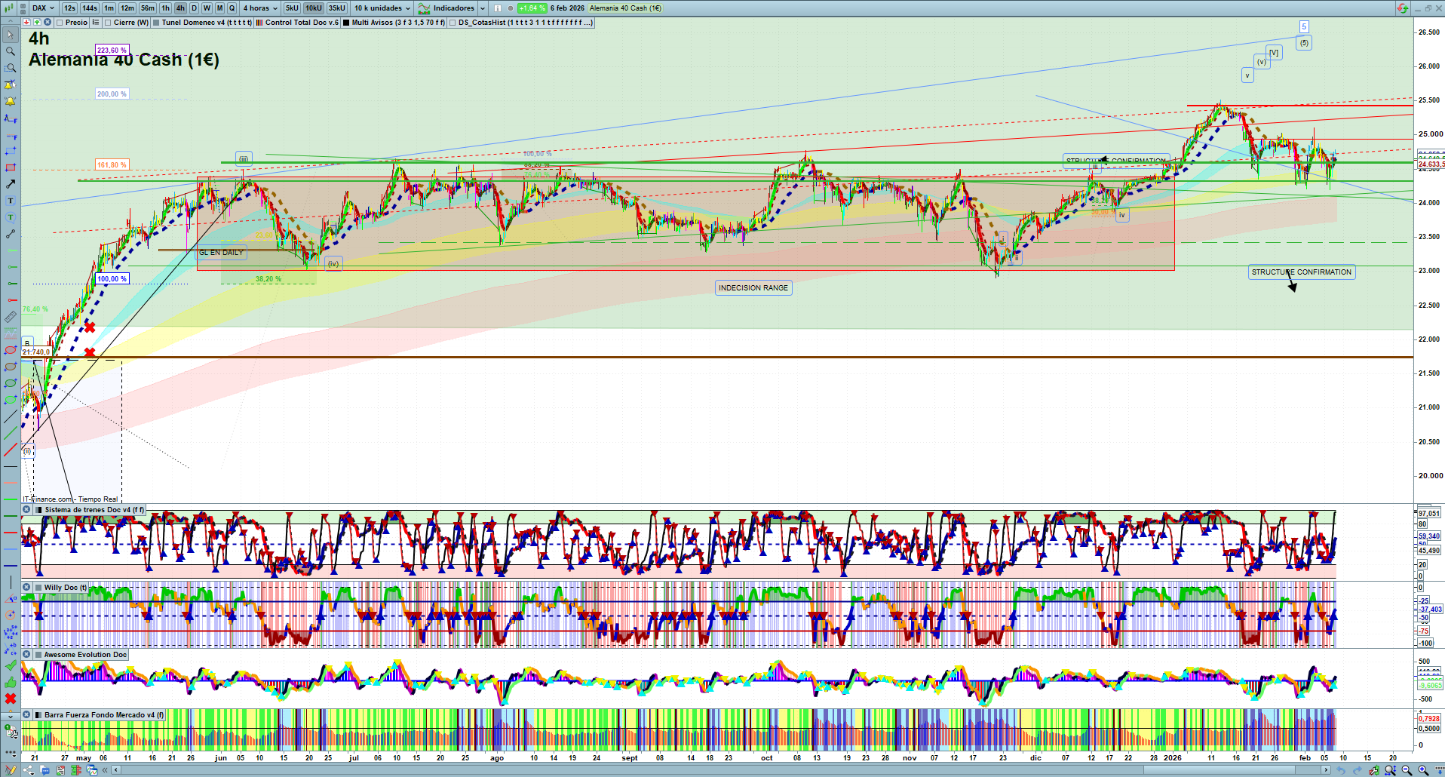Image resolution: width=1445 pixels, height=777 pixels.
Task: Click the share icon in bottom bar
Action: (29, 770)
